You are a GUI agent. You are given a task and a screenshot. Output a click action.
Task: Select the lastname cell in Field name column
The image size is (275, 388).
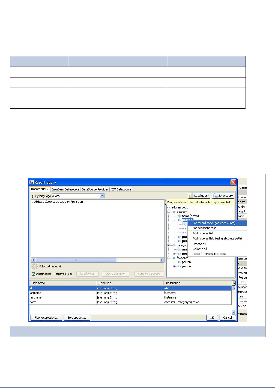63,293
